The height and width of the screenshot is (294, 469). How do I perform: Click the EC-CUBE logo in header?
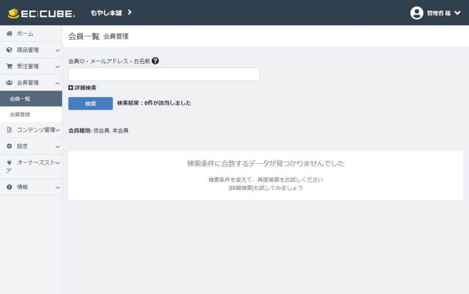click(x=41, y=13)
